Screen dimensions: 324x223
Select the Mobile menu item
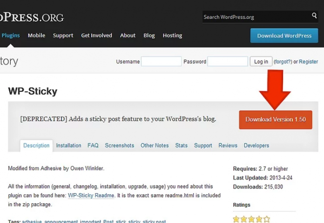pyautogui.click(x=36, y=35)
